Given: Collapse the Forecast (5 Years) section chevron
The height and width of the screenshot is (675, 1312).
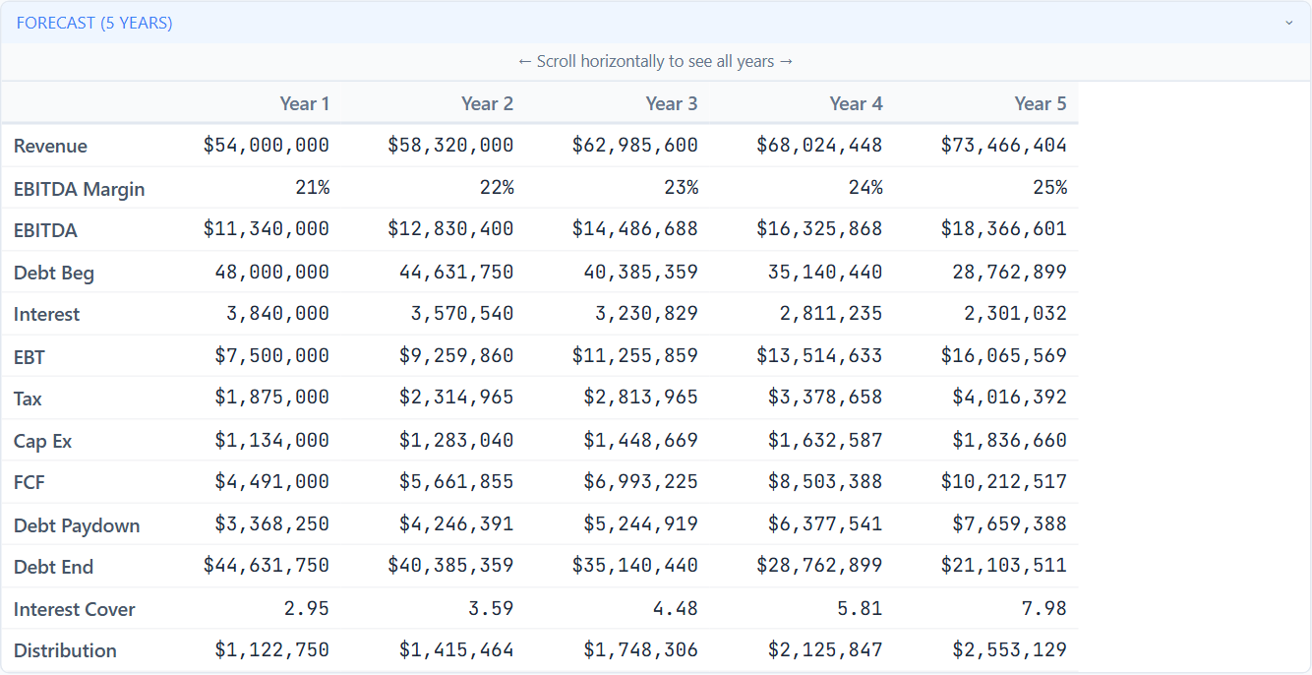Looking at the screenshot, I should 1288,23.
